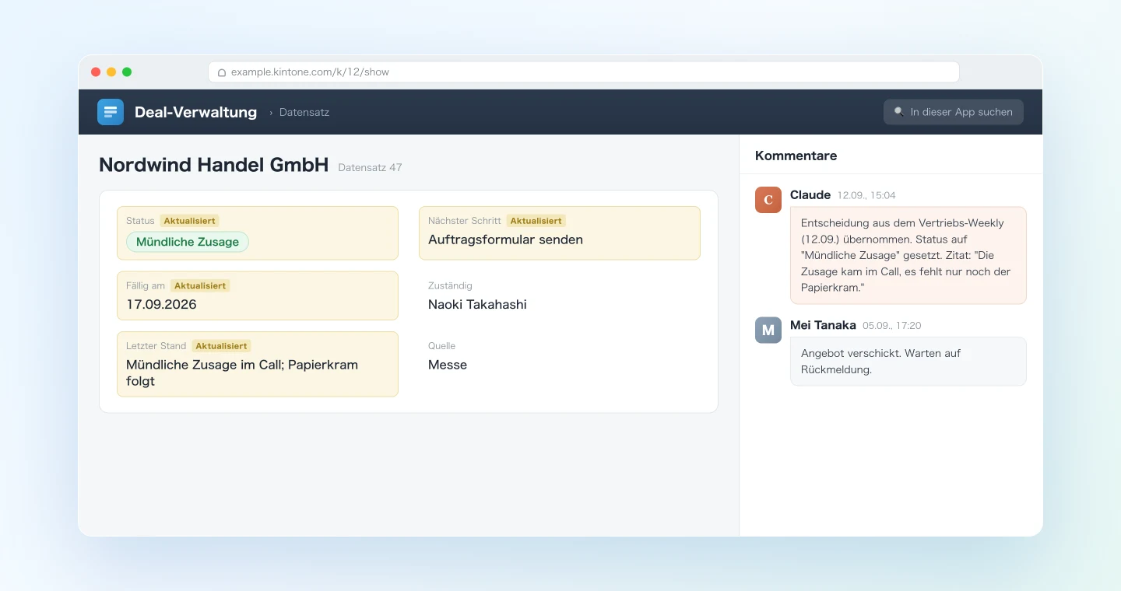Click the Kommentare panel heading
This screenshot has width=1121, height=591.
[x=796, y=156]
